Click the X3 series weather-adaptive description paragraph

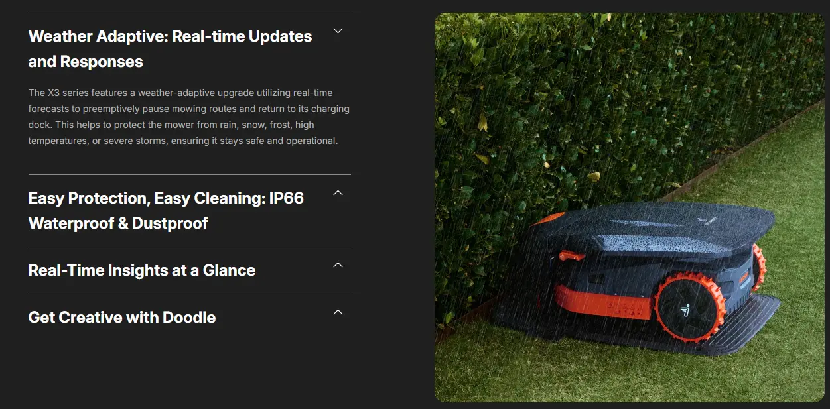tap(189, 117)
